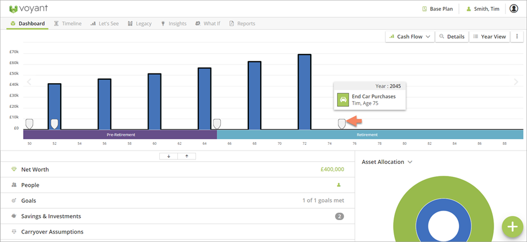The height and width of the screenshot is (242, 527).
Task: Click the cash flow bar at age 68
Action: tap(254, 95)
